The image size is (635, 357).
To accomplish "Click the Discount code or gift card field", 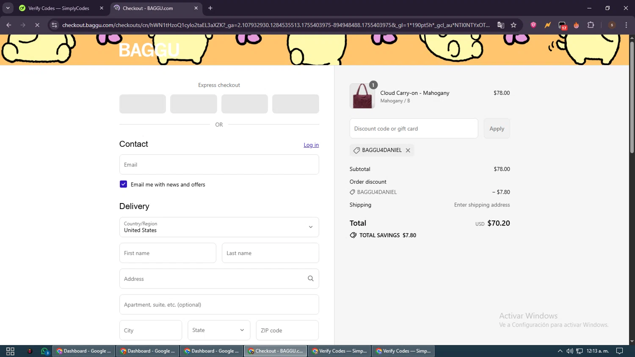I will coord(414,129).
